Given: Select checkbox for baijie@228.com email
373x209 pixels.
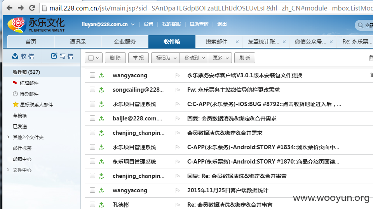Looking at the screenshot, I should coord(92,118).
